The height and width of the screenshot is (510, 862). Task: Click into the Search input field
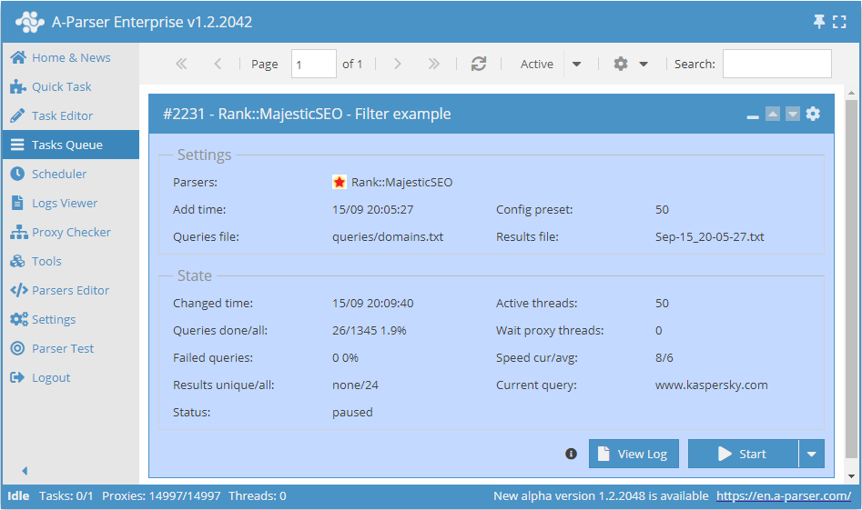click(x=776, y=64)
